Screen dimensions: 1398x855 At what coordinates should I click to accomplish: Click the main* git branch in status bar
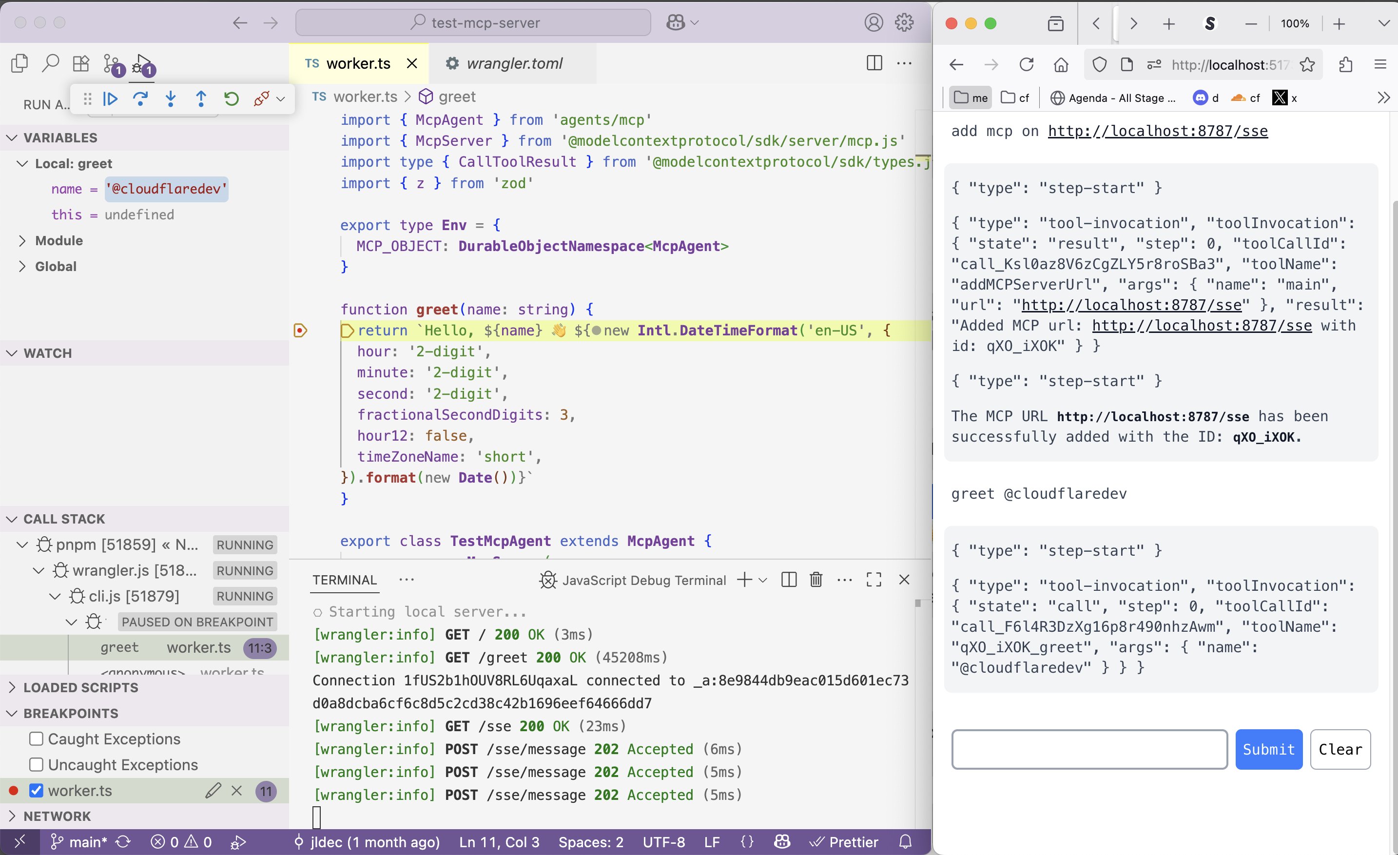[78, 842]
